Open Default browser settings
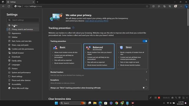Screen dimensions: 189x106 click(23, 53)
